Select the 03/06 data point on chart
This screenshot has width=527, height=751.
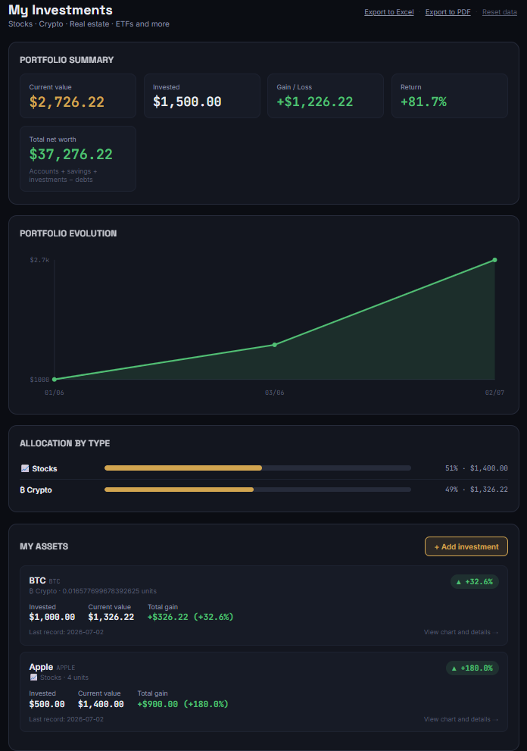pyautogui.click(x=274, y=345)
